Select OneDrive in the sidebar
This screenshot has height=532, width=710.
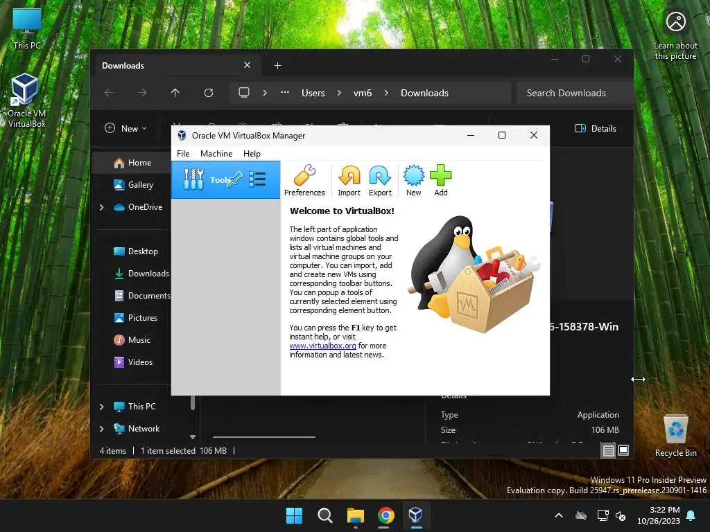[x=138, y=206]
